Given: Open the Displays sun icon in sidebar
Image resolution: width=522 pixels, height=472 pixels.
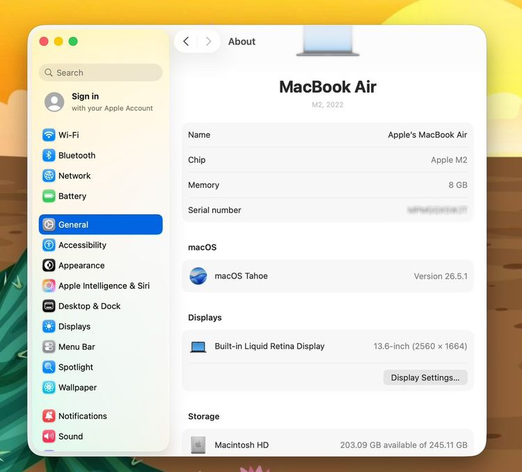Looking at the screenshot, I should (x=49, y=326).
